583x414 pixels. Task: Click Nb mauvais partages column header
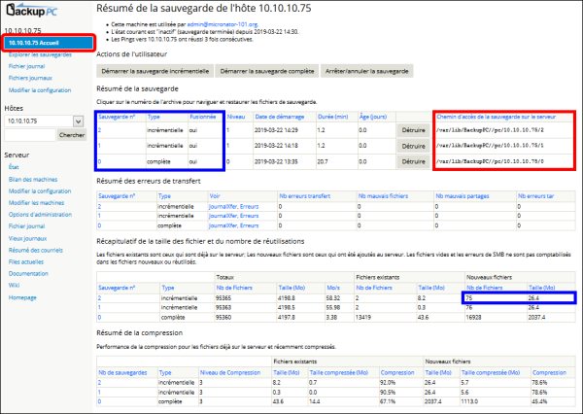463,196
